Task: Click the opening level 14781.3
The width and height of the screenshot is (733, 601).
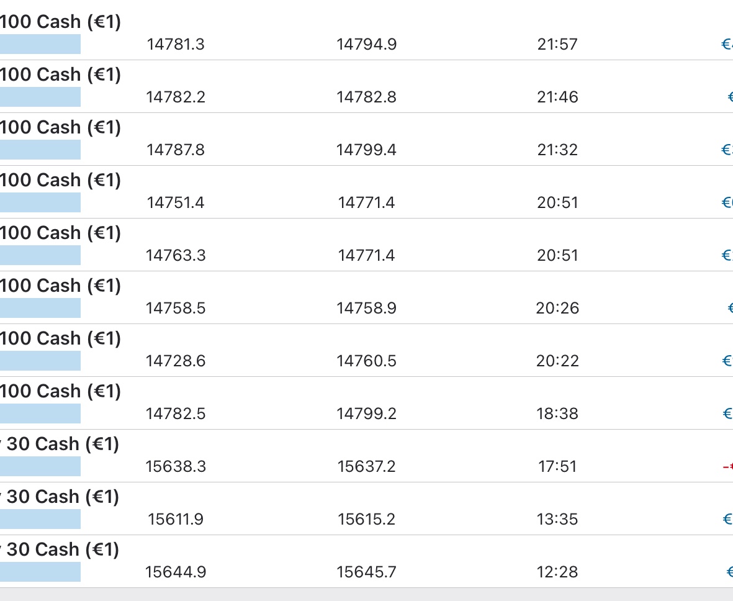Action: pos(176,45)
